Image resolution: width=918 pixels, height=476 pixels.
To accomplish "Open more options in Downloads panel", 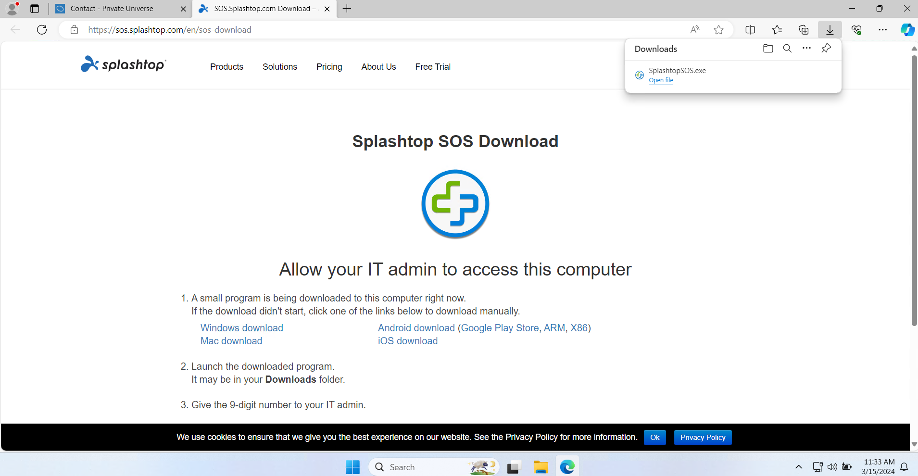I will tap(806, 49).
